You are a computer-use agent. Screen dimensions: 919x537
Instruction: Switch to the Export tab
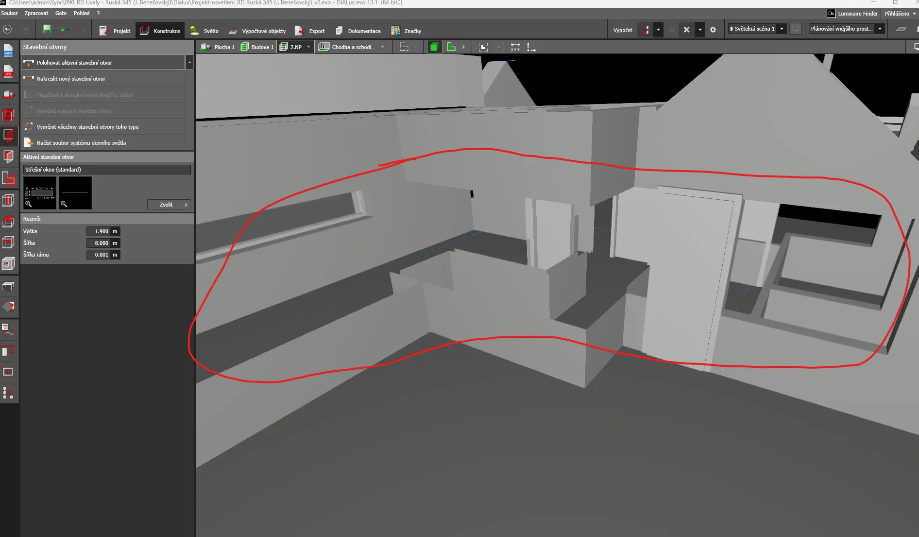pos(310,31)
